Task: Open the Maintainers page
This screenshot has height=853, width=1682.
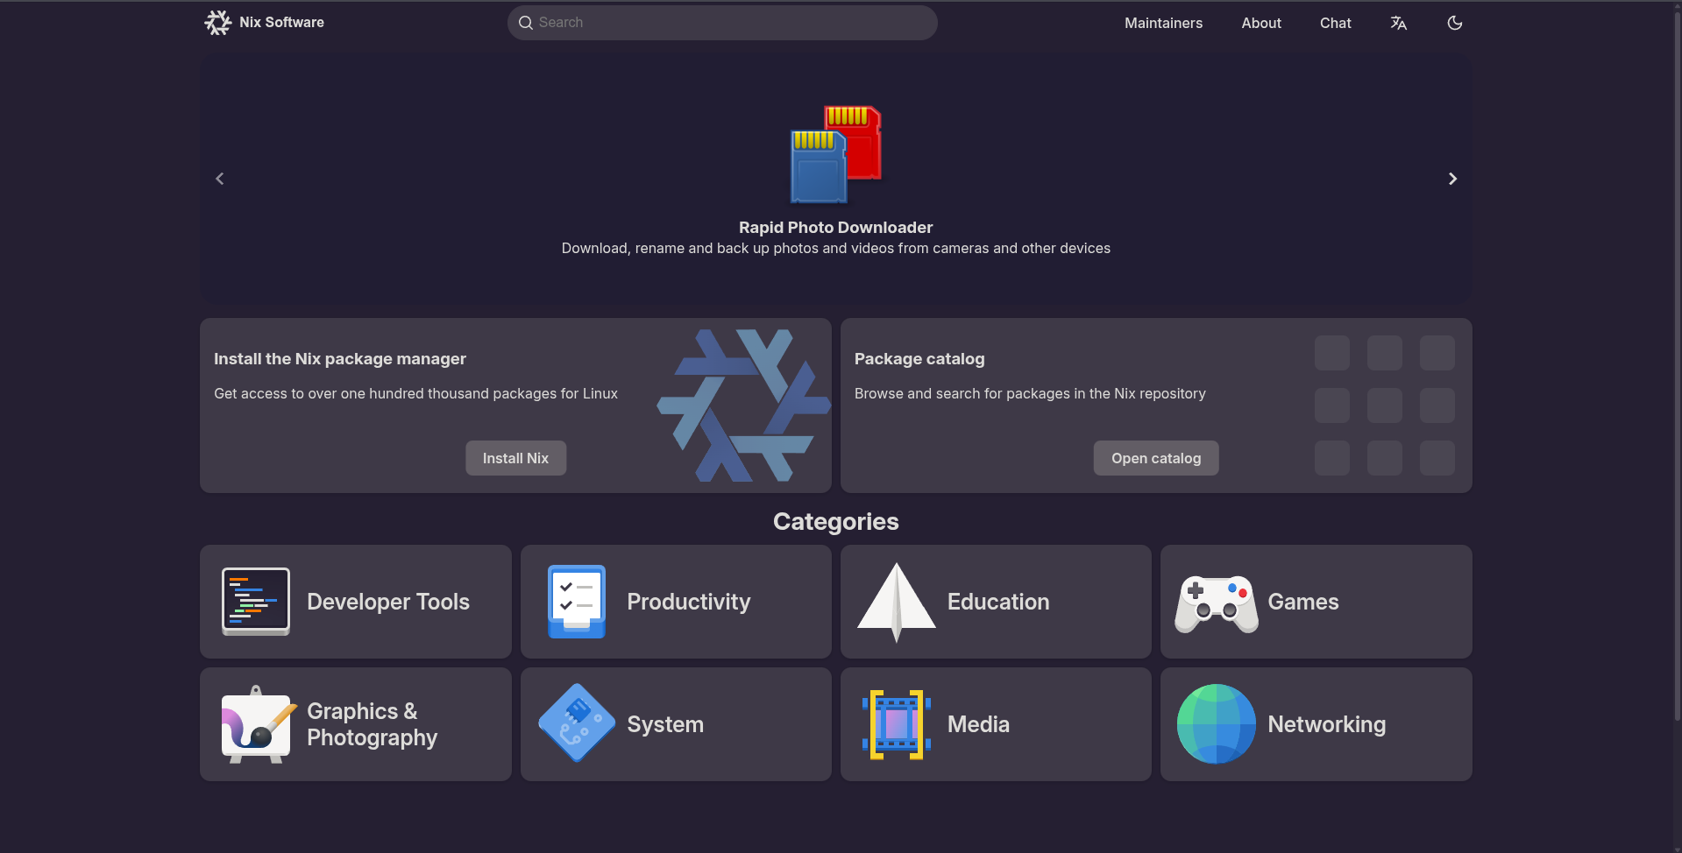Action: [1163, 23]
